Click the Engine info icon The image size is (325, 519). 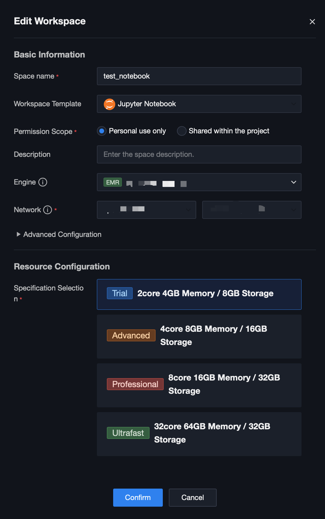(43, 182)
